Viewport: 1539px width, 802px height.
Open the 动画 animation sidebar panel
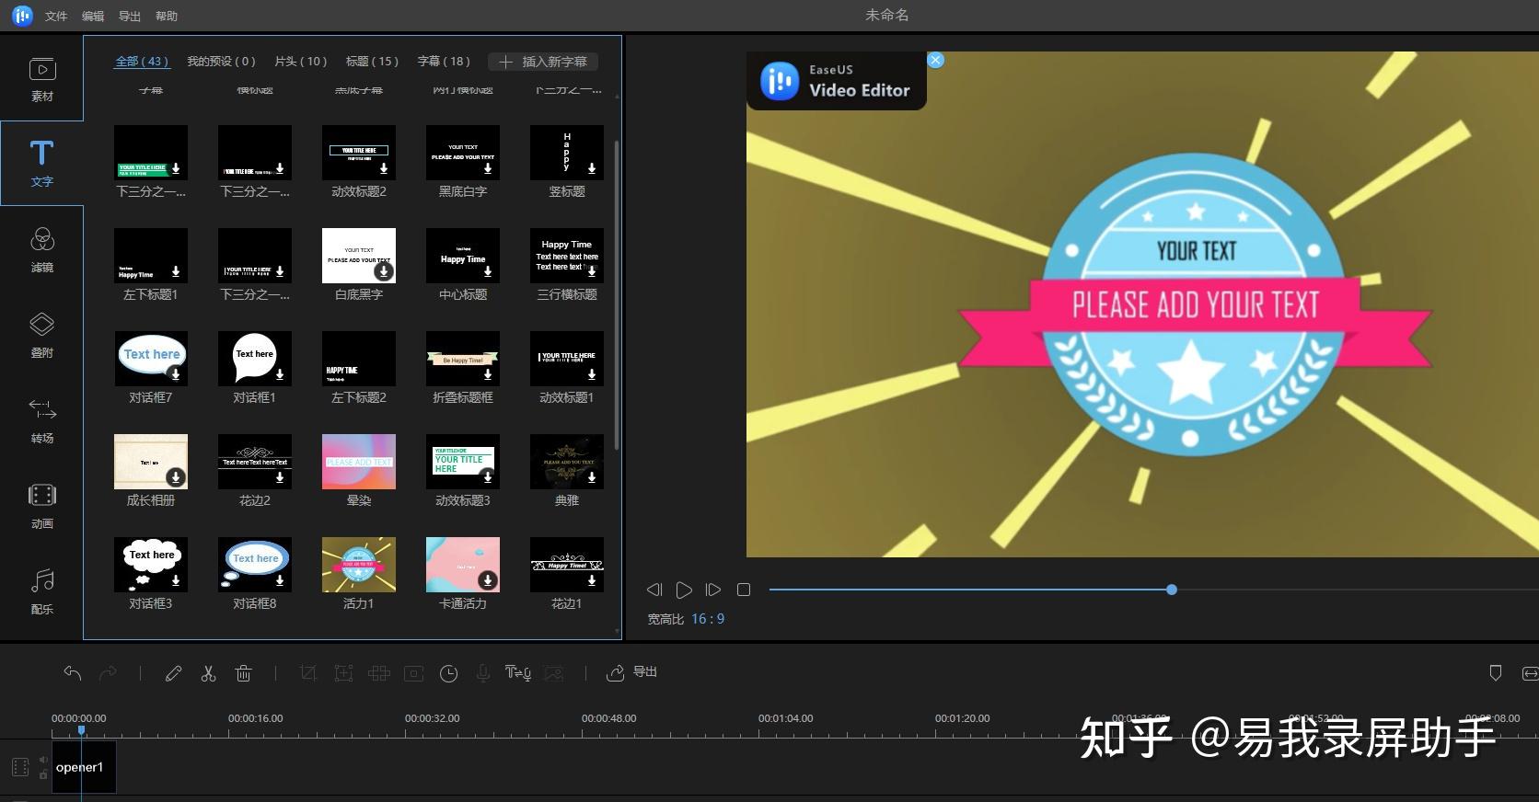point(42,506)
